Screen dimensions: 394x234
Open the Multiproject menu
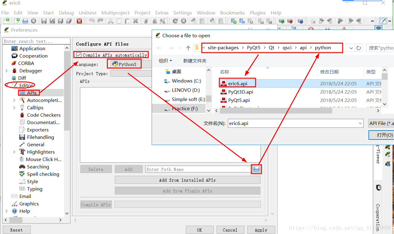[x=116, y=13]
